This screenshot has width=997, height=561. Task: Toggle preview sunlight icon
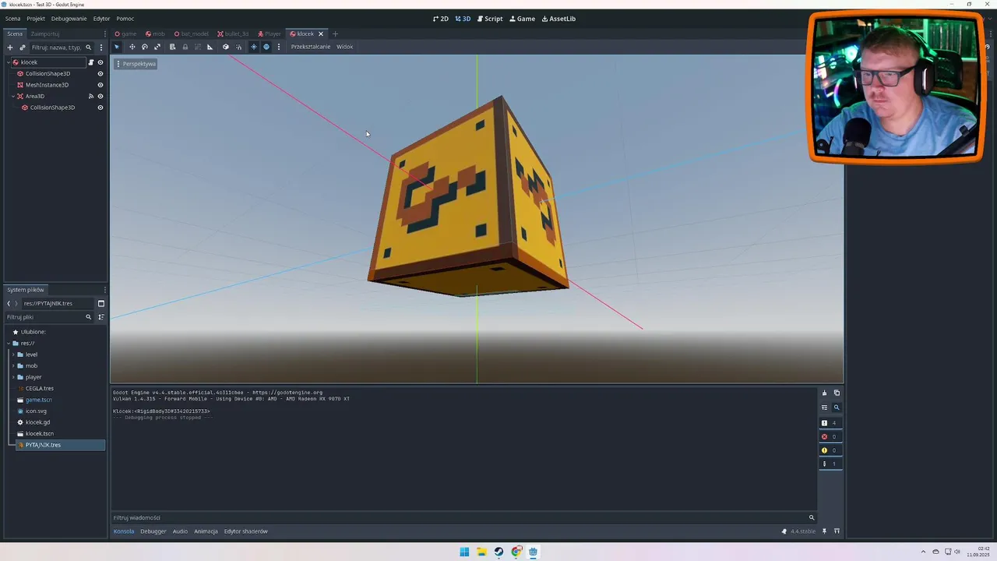click(x=253, y=47)
